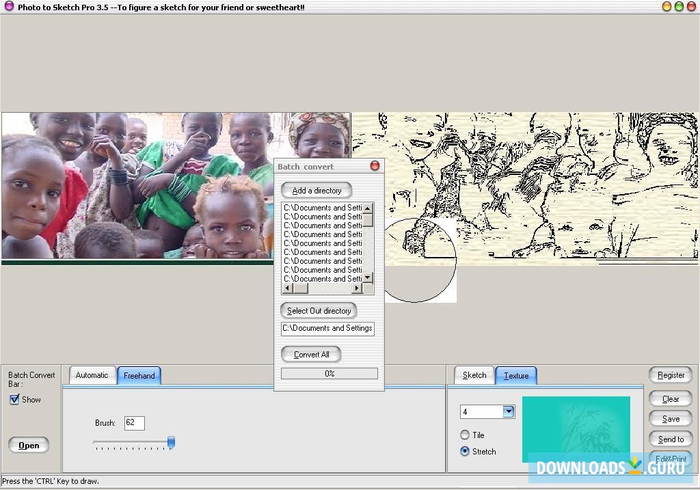Image resolution: width=700 pixels, height=490 pixels.
Task: Select the Tile radio button
Action: click(466, 436)
